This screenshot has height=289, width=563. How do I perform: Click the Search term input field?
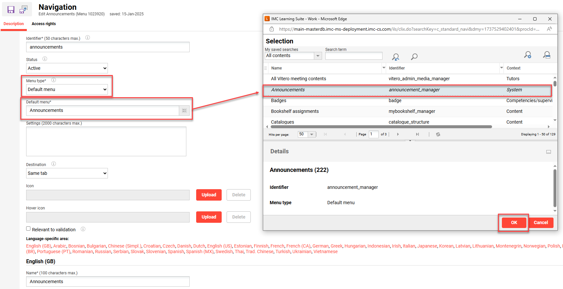(x=353, y=56)
